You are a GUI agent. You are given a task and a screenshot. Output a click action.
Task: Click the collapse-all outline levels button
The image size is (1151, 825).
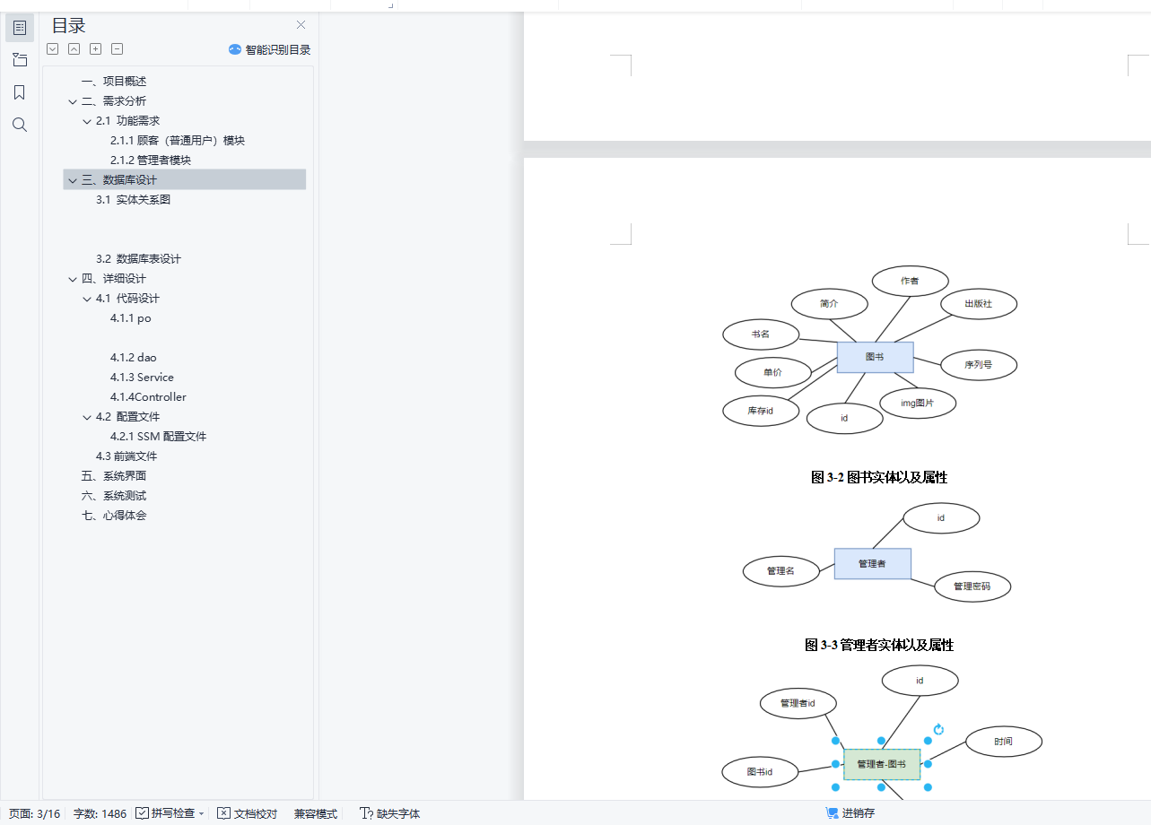point(74,49)
